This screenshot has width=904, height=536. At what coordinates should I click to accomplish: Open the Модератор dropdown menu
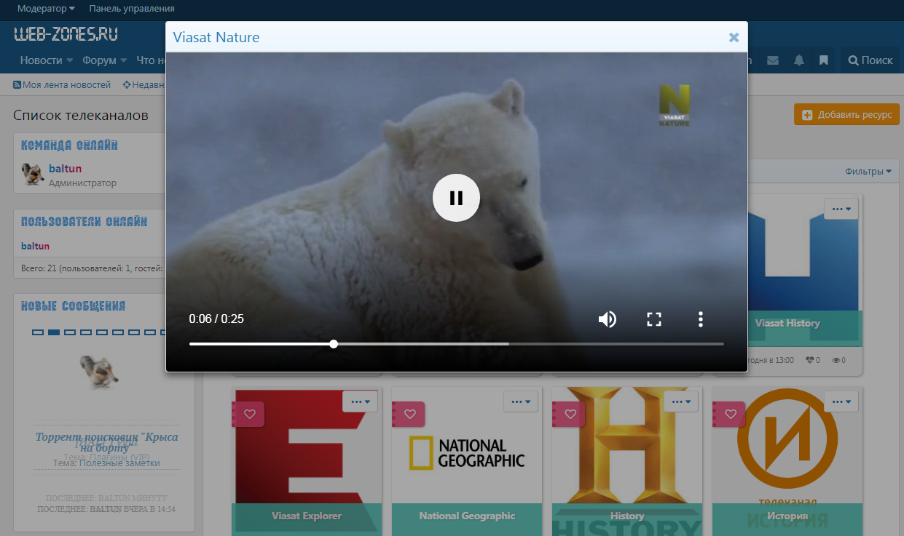pyautogui.click(x=46, y=9)
